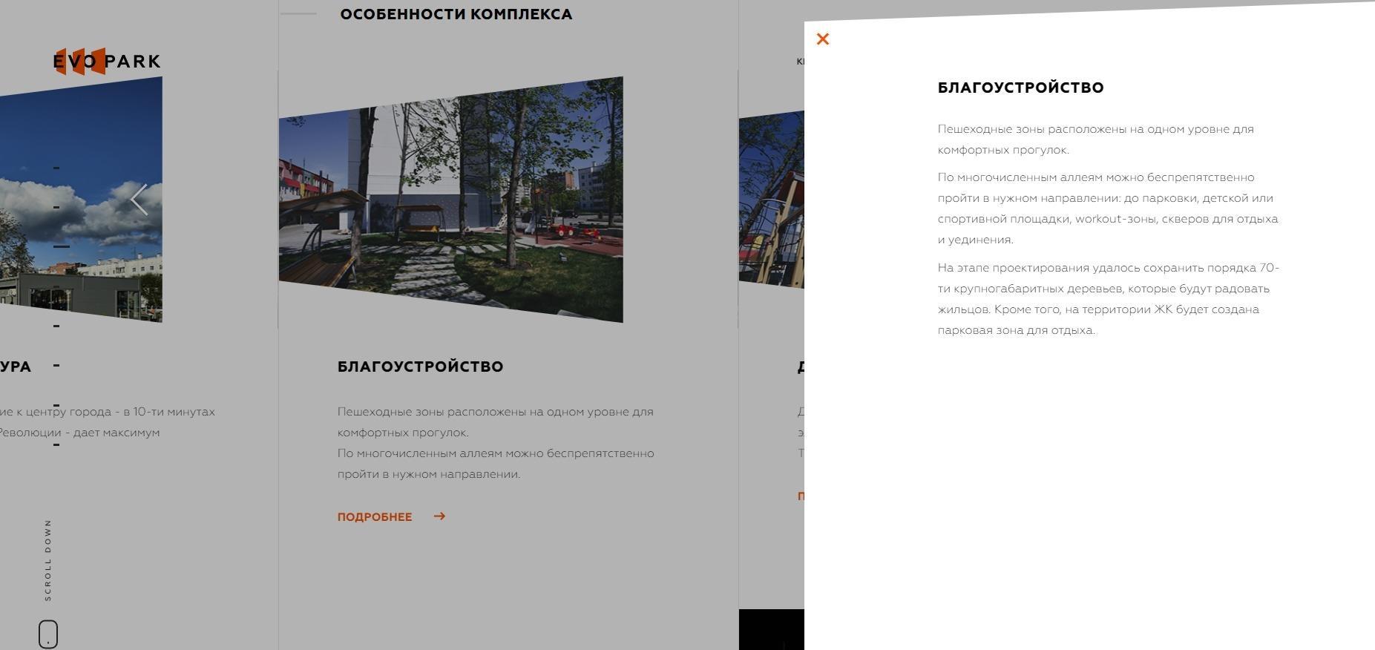The width and height of the screenshot is (1375, 650).
Task: Click the last dash in side navigation
Action: (x=56, y=444)
